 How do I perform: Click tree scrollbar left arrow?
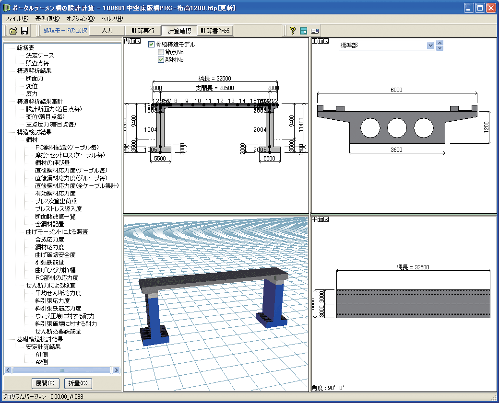(x=8, y=370)
